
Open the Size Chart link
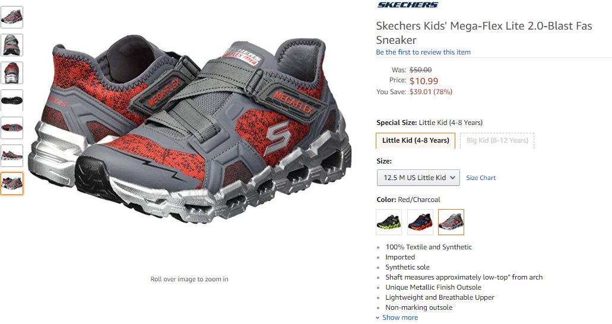click(x=481, y=178)
